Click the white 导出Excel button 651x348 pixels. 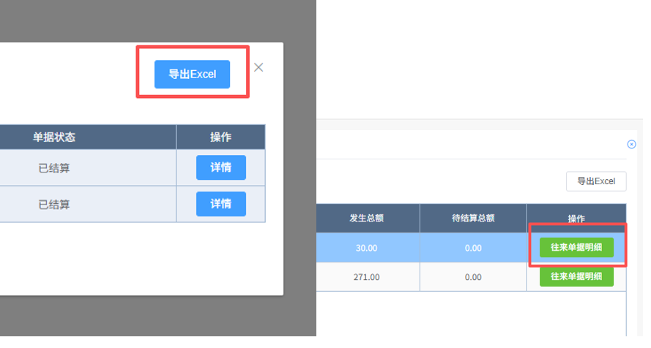(596, 181)
